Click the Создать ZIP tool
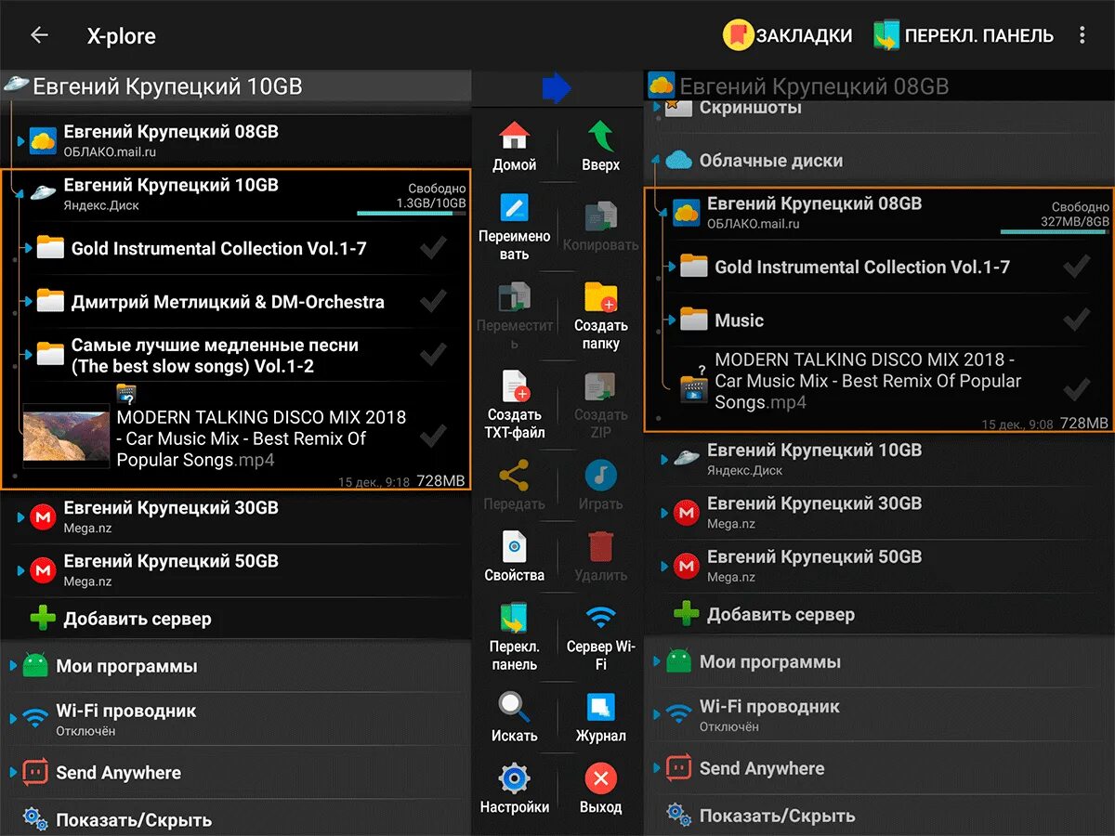The height and width of the screenshot is (836, 1115). 601,405
